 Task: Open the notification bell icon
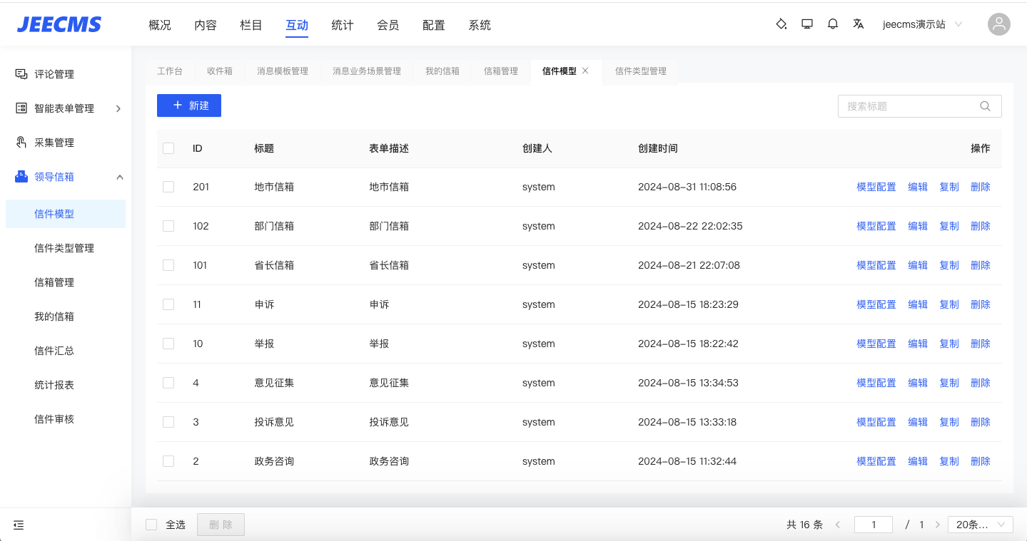833,24
